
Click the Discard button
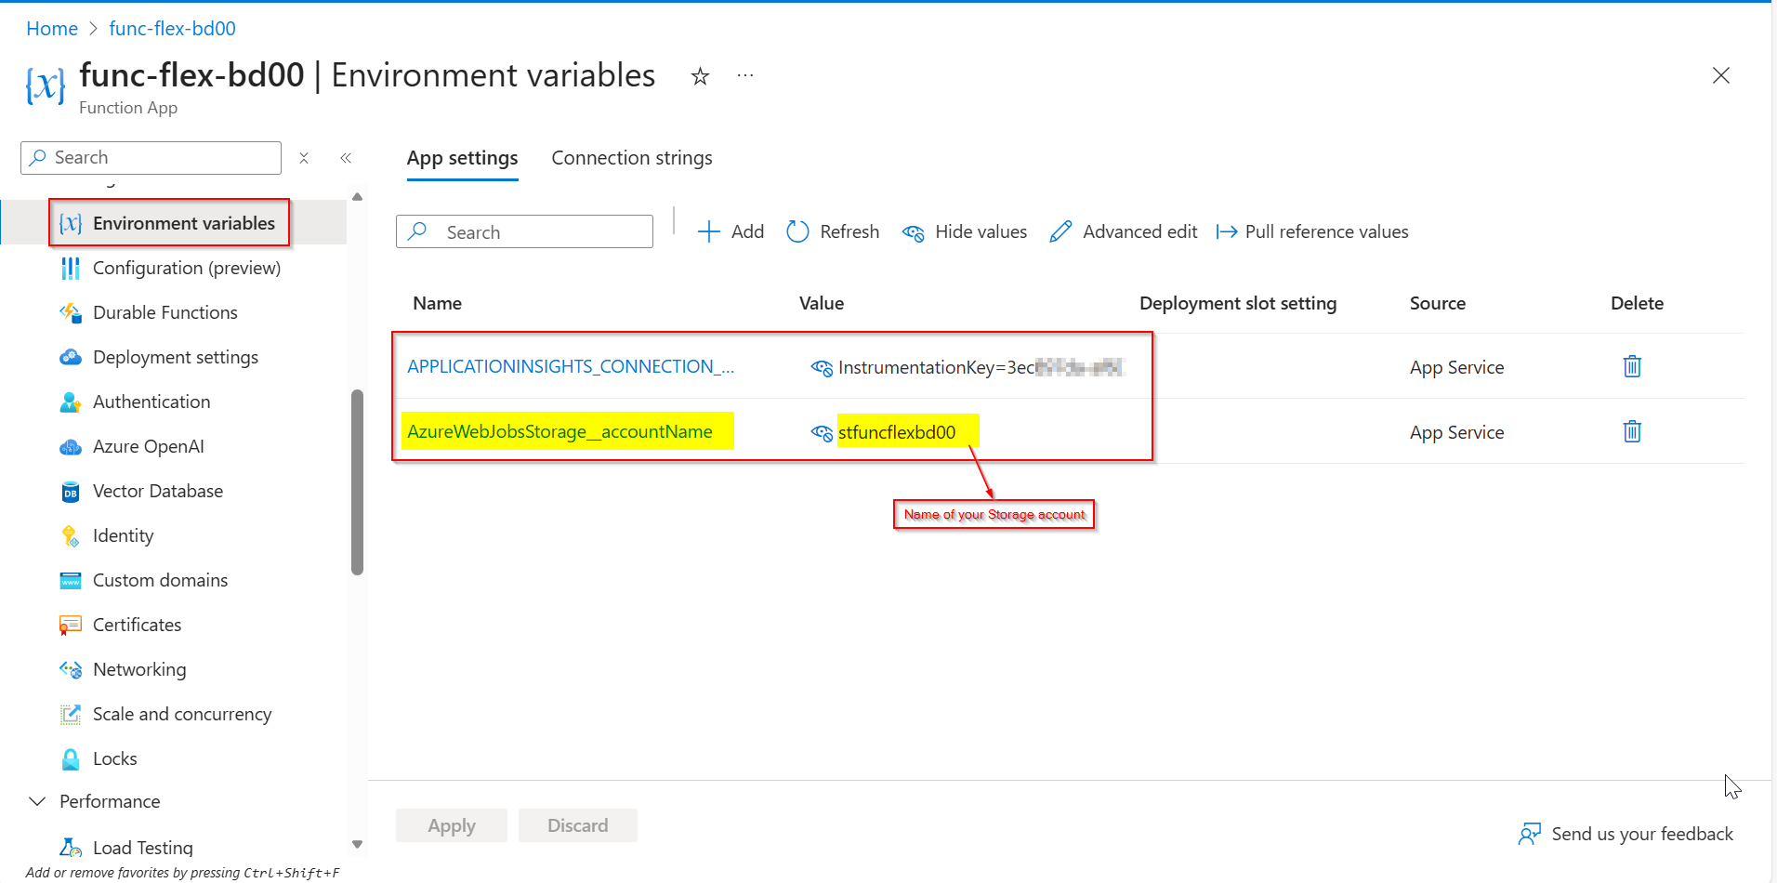coord(578,825)
